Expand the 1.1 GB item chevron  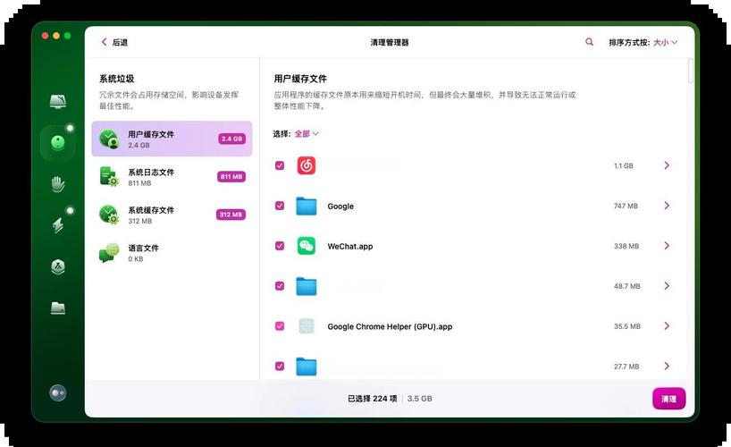click(667, 165)
